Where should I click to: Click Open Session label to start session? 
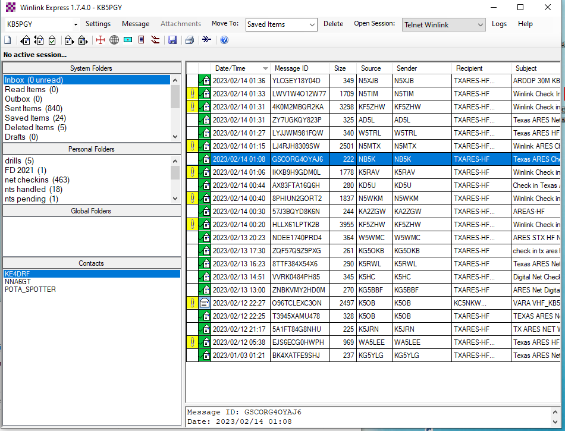pyautogui.click(x=374, y=23)
